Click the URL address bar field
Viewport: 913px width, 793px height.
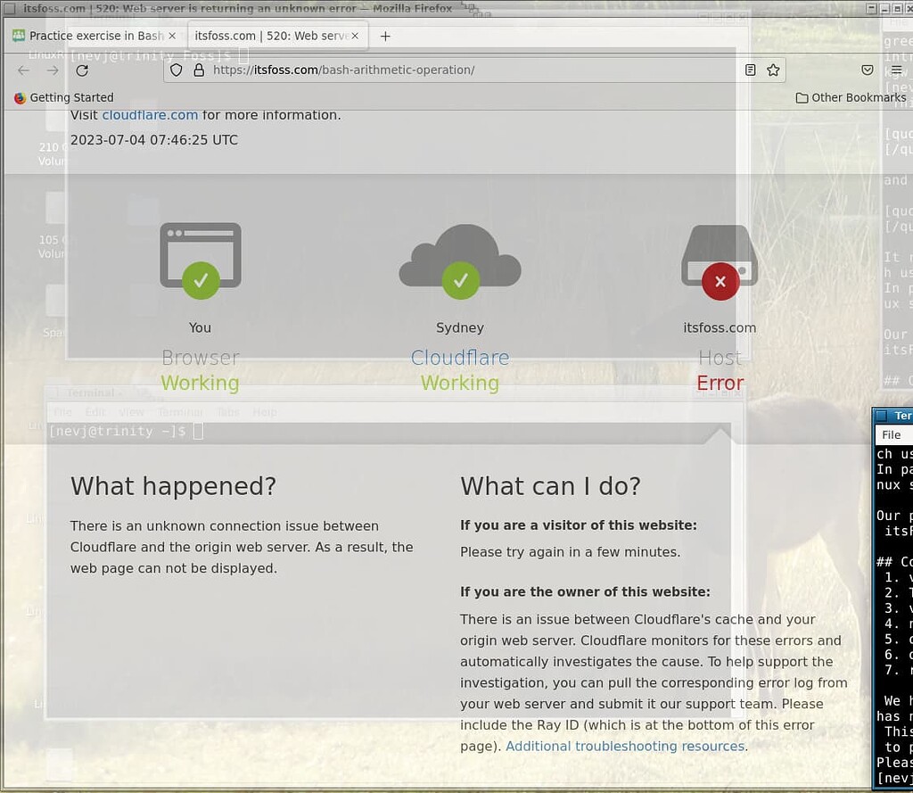coord(474,70)
